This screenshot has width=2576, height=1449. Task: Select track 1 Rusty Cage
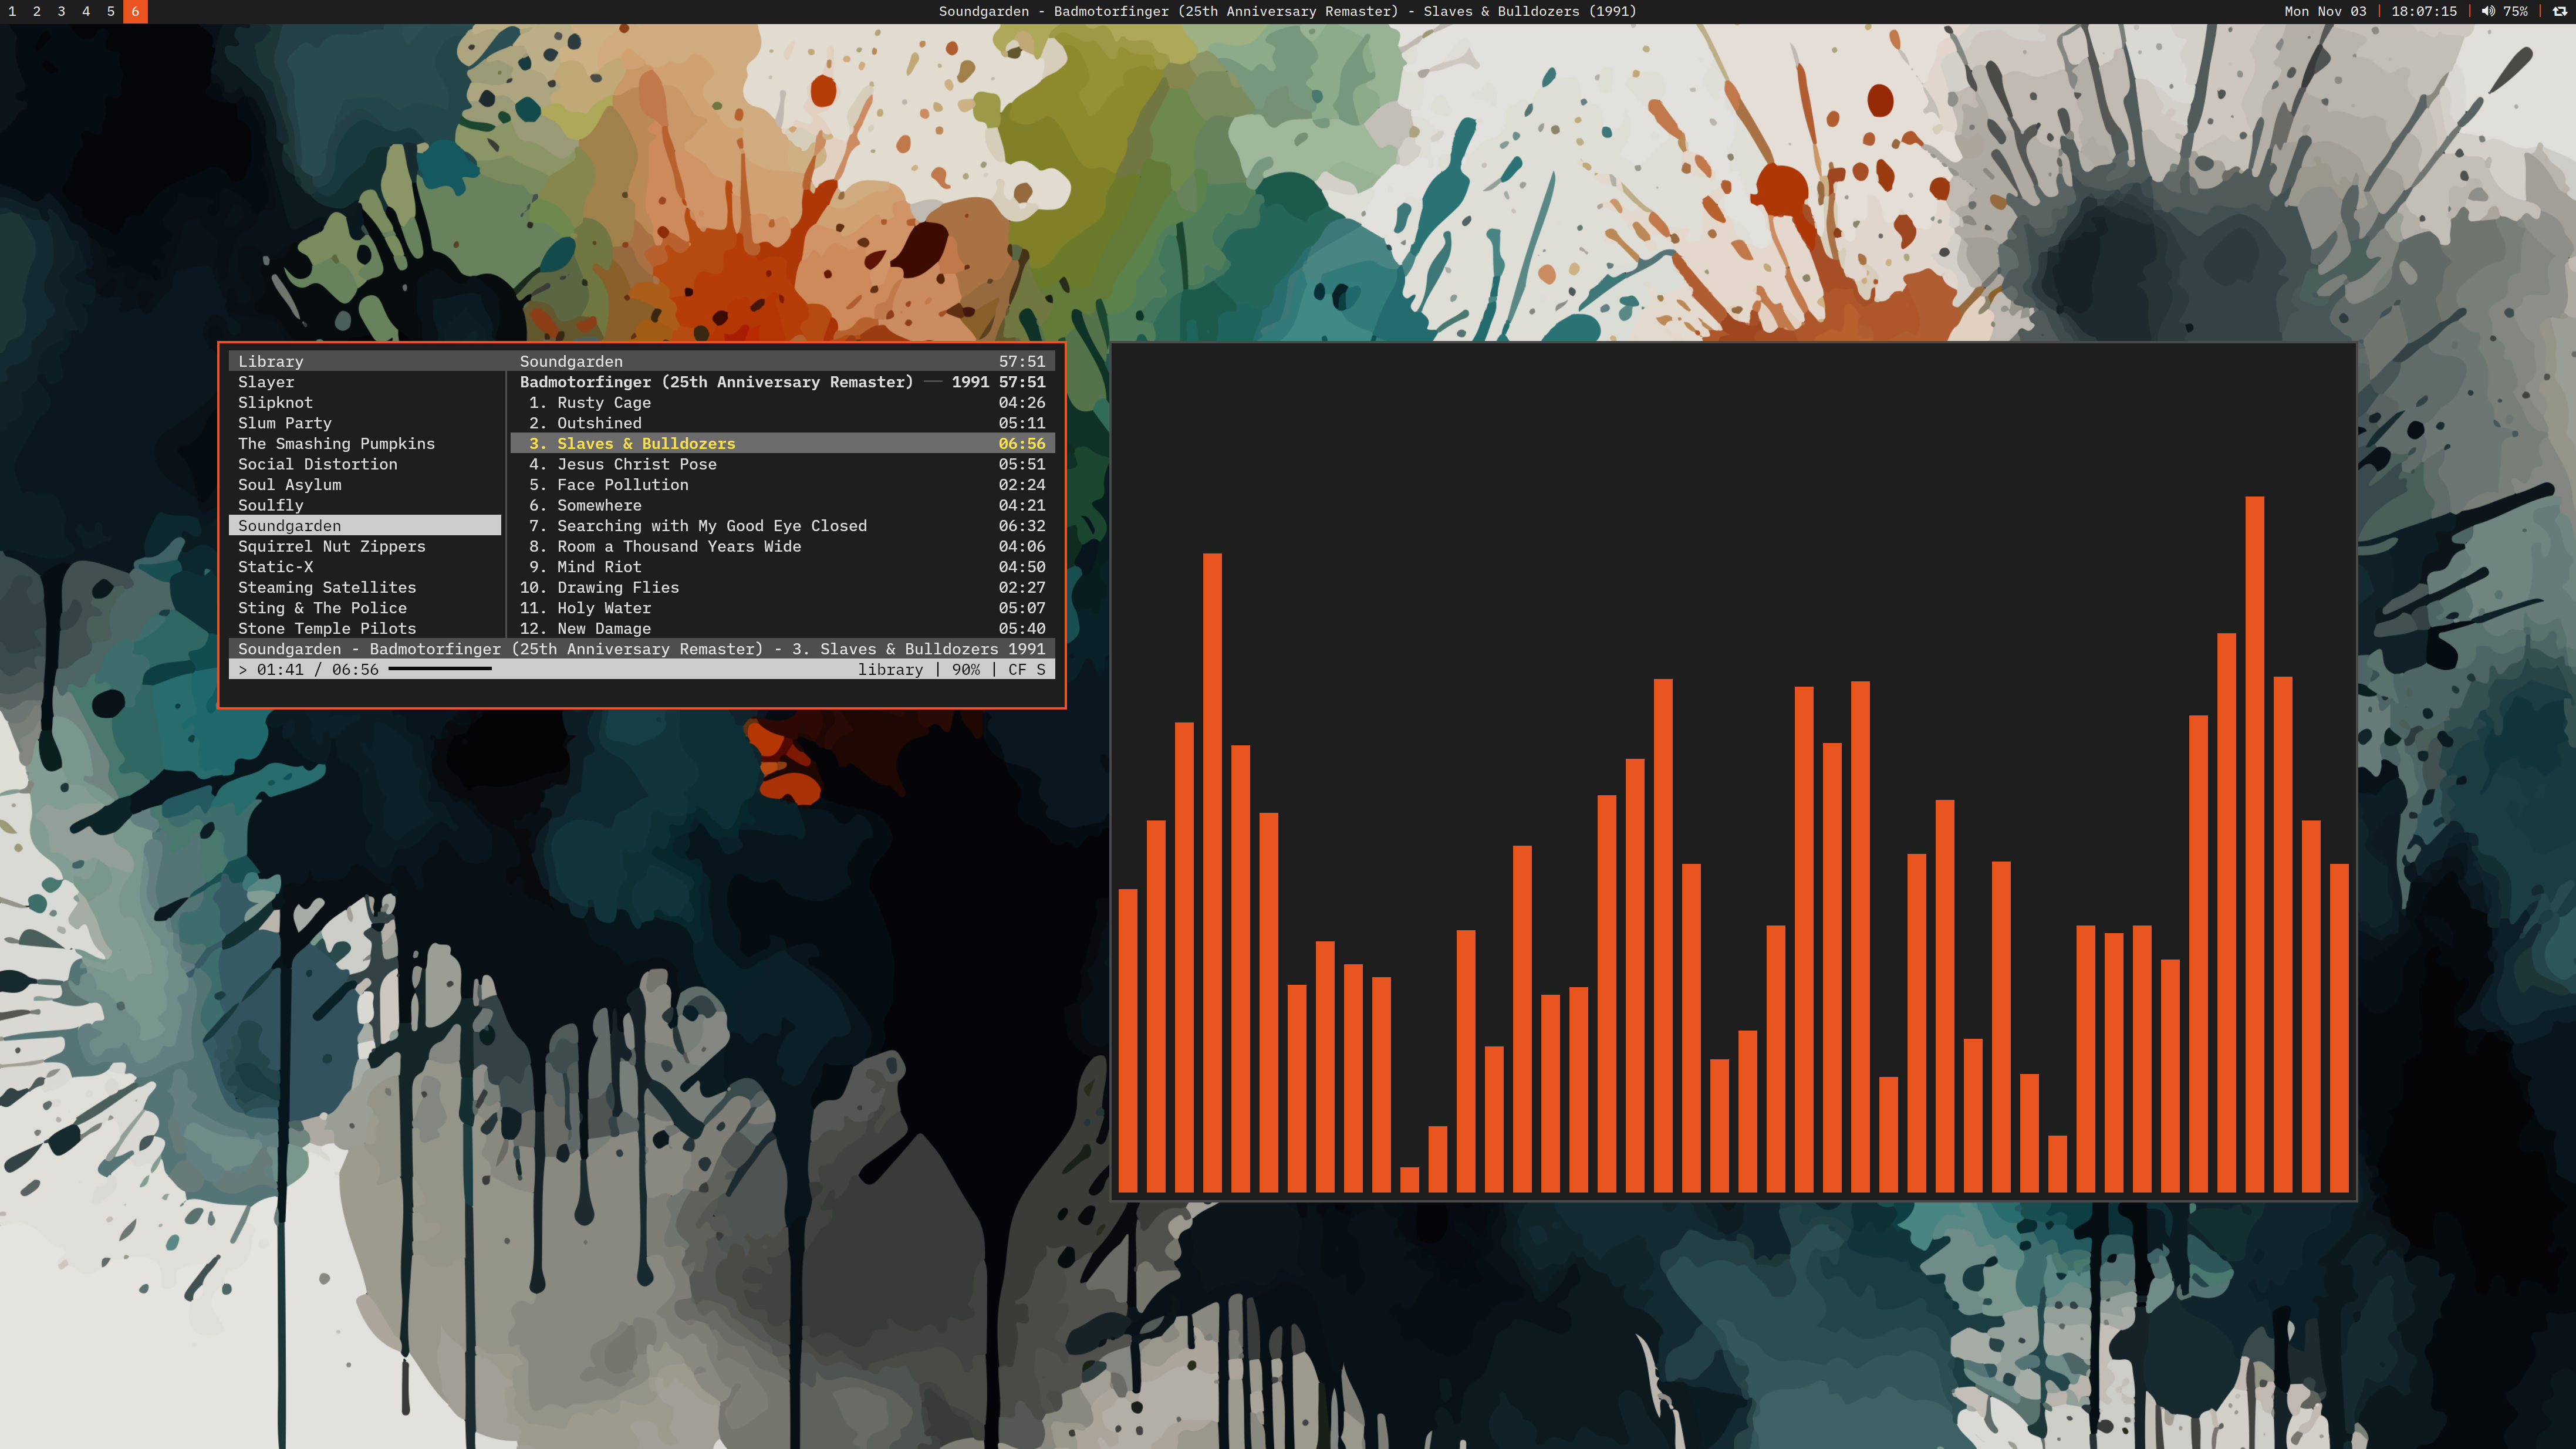[603, 402]
